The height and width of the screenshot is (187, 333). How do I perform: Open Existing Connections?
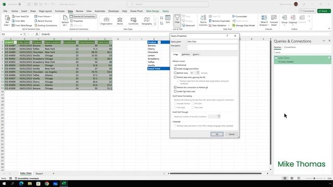(x=46, y=25)
